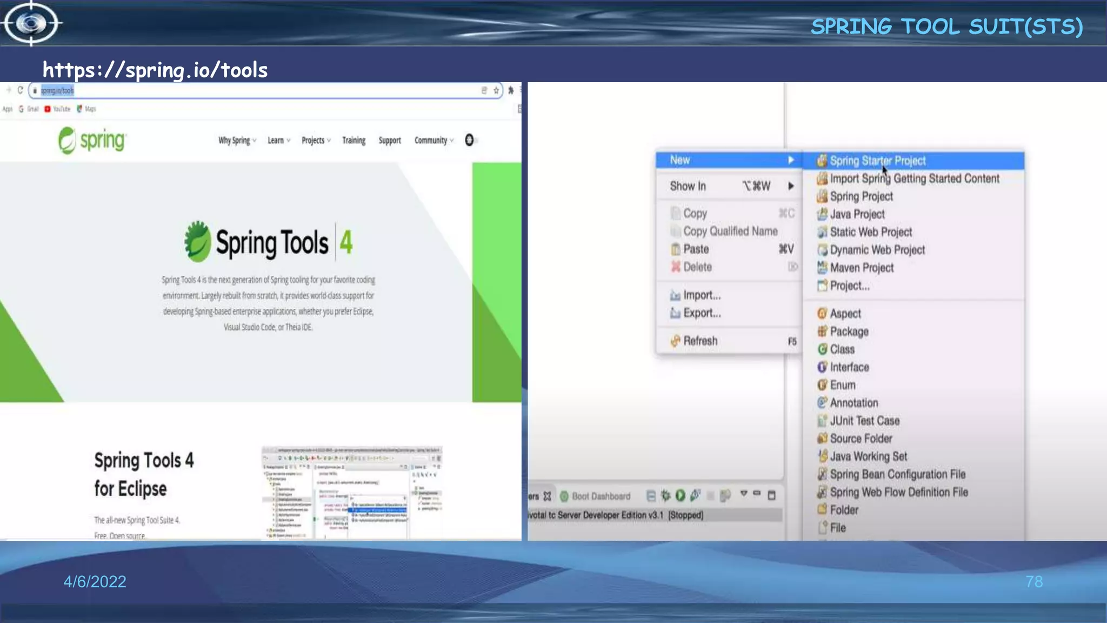Pick Dynamic Web Project option

(913, 250)
